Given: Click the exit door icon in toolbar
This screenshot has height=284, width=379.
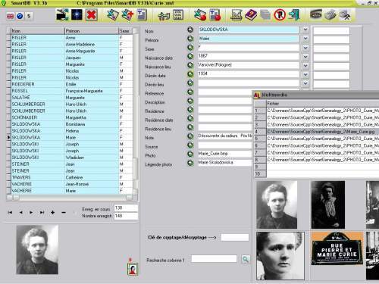Looking at the screenshot, I should [294, 15].
